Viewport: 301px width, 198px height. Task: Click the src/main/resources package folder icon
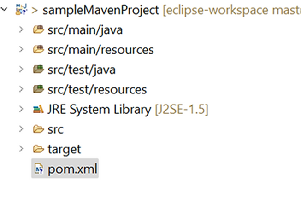click(38, 49)
